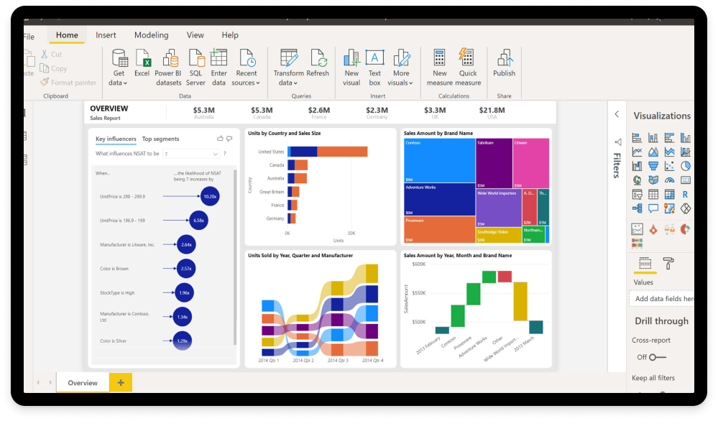Choose the Q&A speech bubble visualization
The height and width of the screenshot is (421, 718).
tap(653, 208)
